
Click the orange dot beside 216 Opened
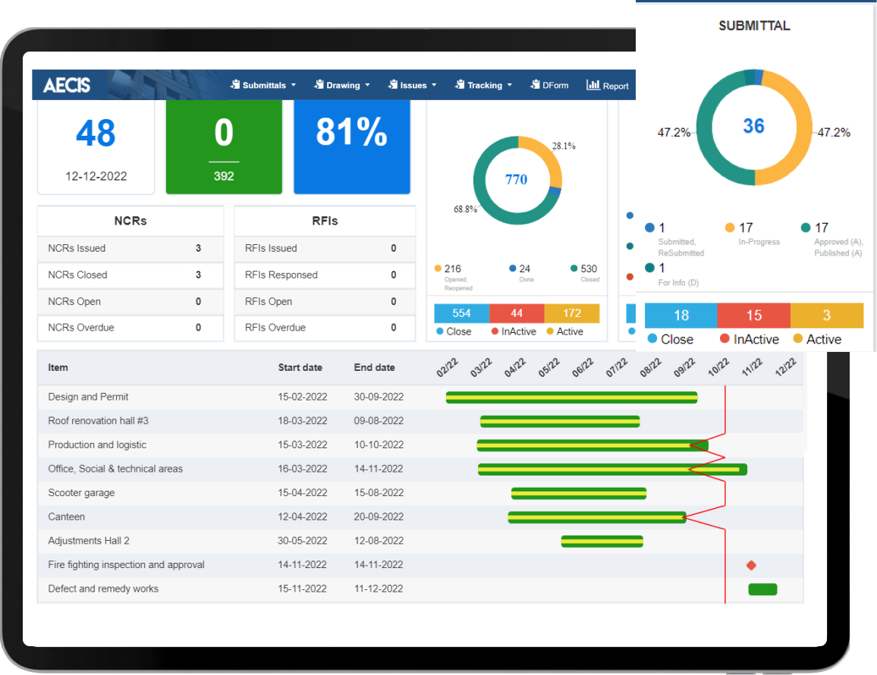pyautogui.click(x=438, y=268)
